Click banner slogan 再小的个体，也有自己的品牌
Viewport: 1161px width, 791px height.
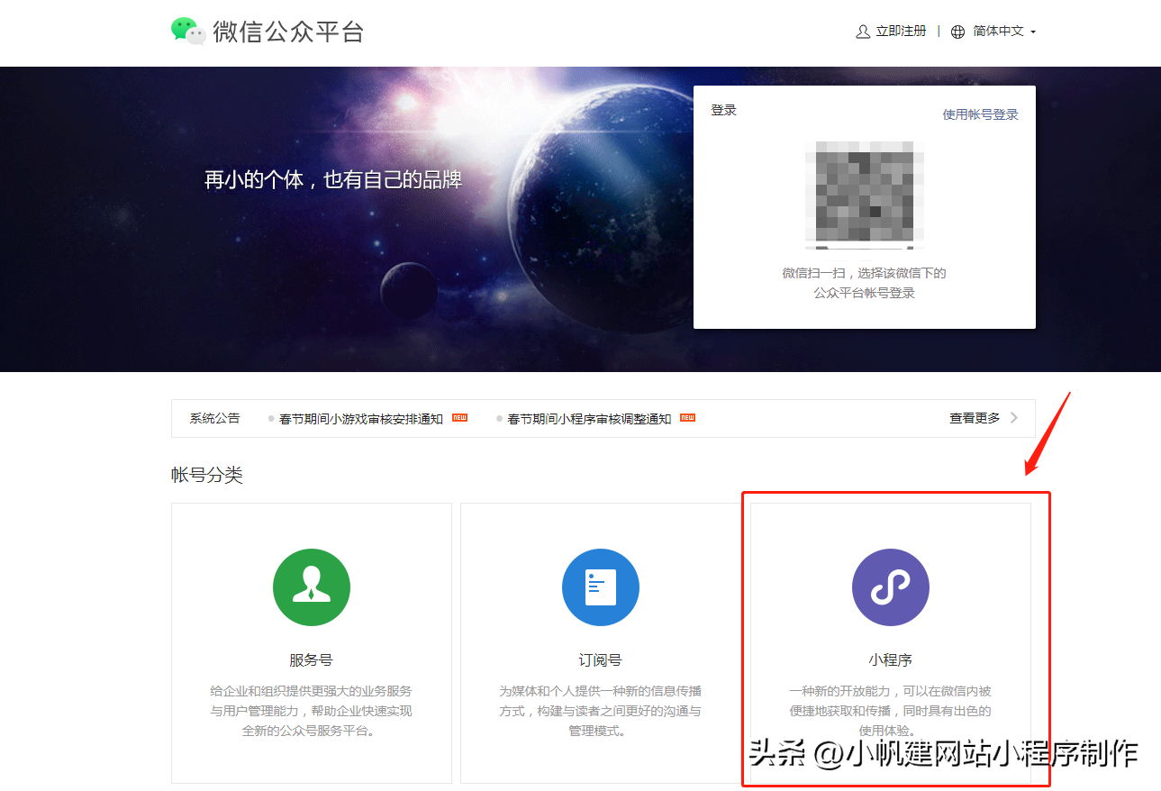[333, 179]
